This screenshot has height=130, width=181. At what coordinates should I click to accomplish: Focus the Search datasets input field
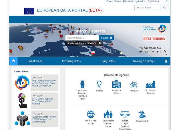82,38
